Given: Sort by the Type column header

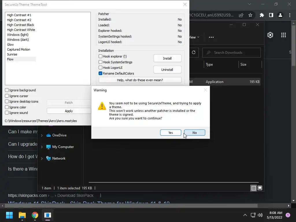Looking at the screenshot, I should (x=209, y=64).
